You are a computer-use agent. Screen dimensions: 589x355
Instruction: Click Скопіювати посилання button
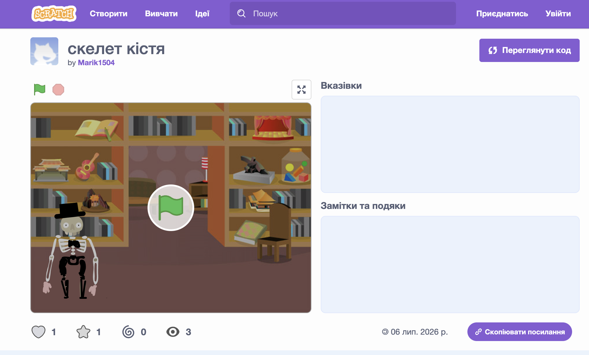[520, 332]
